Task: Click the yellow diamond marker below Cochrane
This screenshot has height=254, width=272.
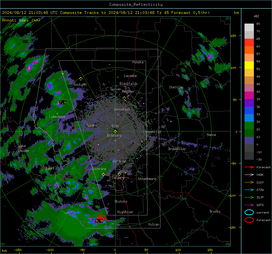Action: point(103,174)
